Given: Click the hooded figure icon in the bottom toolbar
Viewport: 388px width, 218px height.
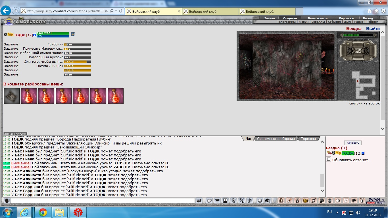Looking at the screenshot, I should [x=281, y=200].
